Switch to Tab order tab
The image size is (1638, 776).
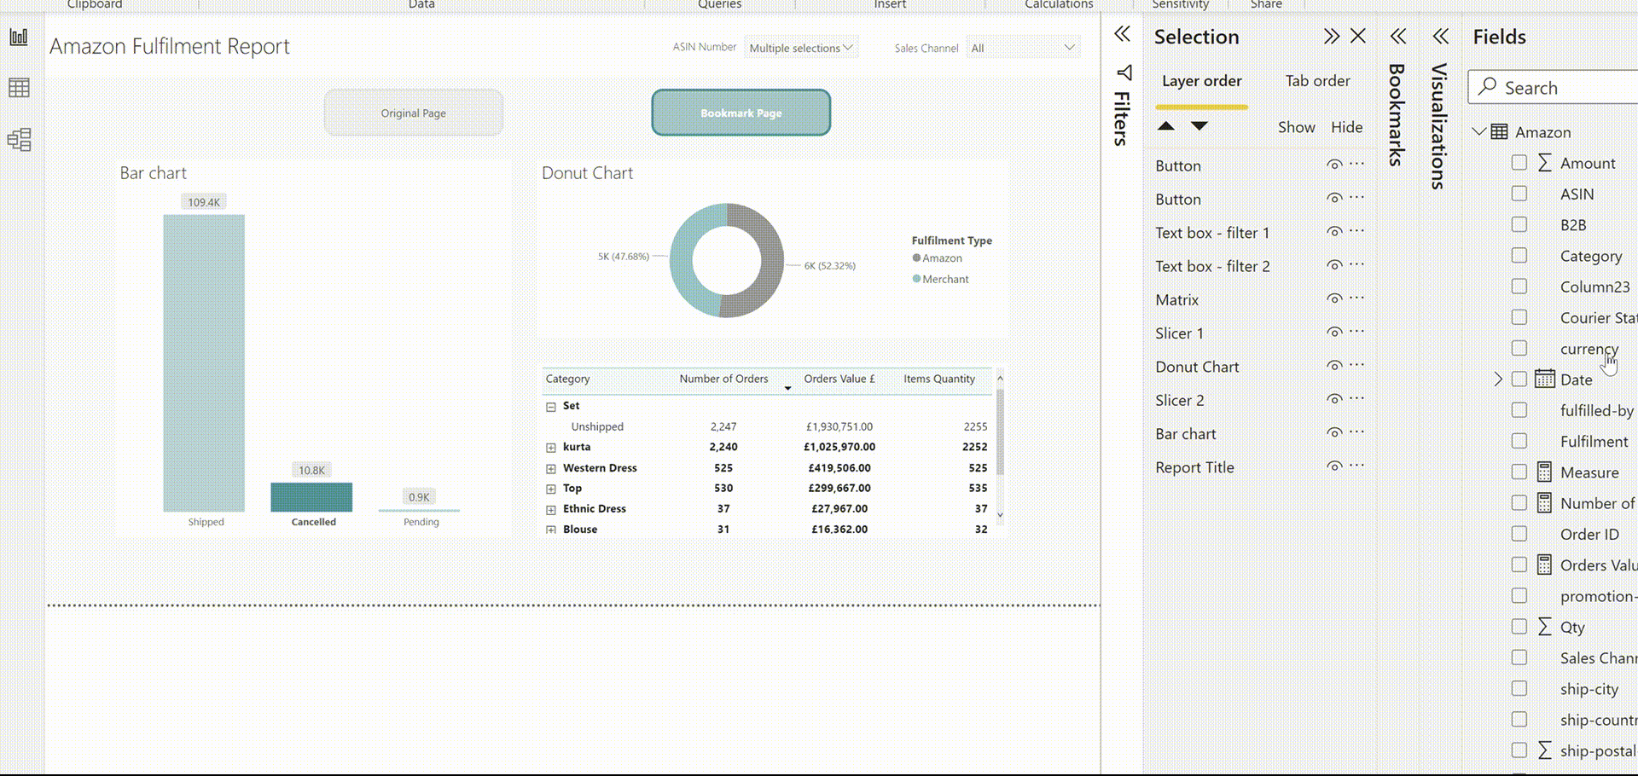pos(1317,81)
